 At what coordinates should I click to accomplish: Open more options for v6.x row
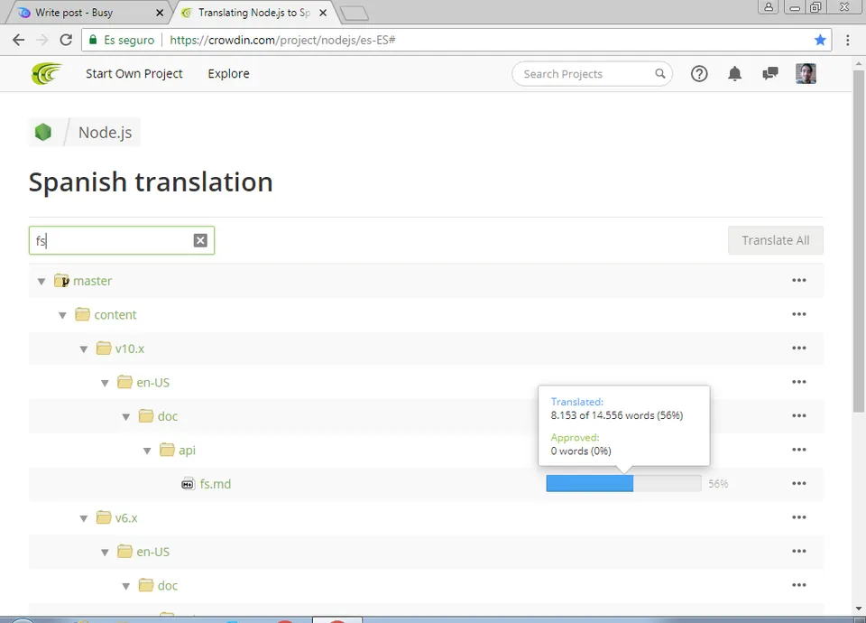(799, 517)
